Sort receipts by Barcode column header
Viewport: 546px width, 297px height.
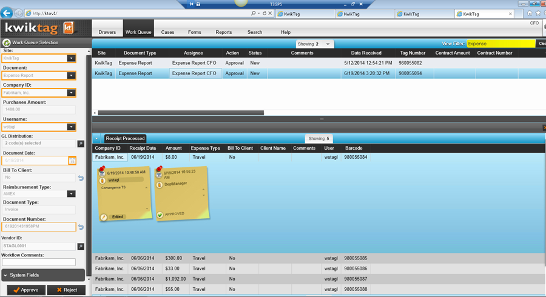(354, 148)
